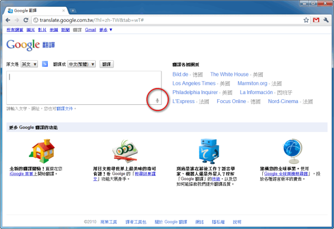This screenshot has height=229, width=334.
Task: Click the blue robot illustration
Action: pos(209,151)
